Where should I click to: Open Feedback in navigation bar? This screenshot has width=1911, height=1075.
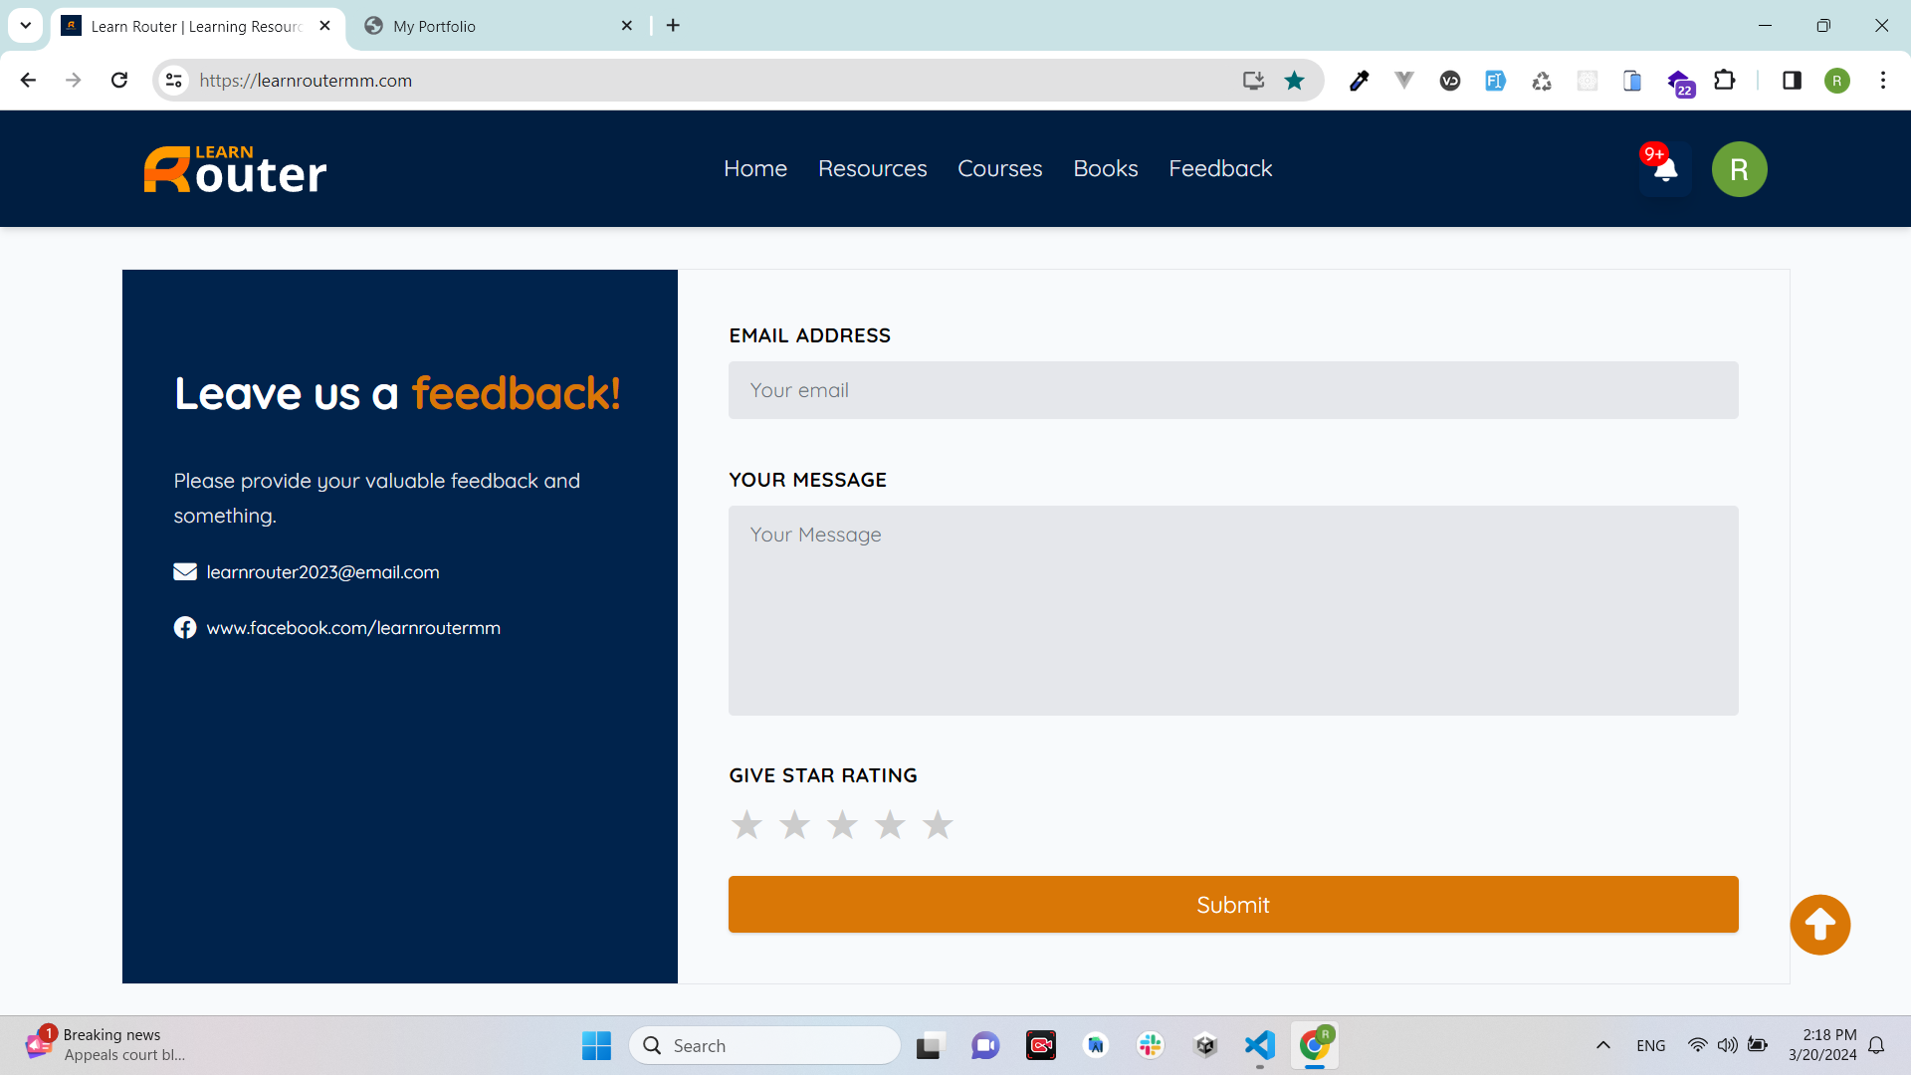(x=1220, y=168)
